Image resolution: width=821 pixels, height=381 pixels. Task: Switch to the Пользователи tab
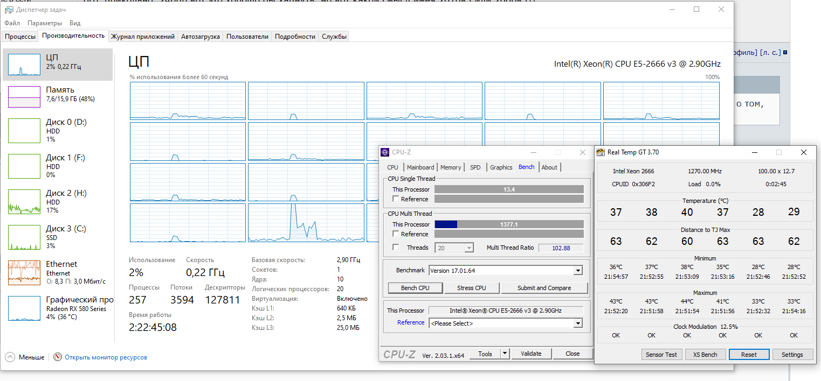[247, 37]
